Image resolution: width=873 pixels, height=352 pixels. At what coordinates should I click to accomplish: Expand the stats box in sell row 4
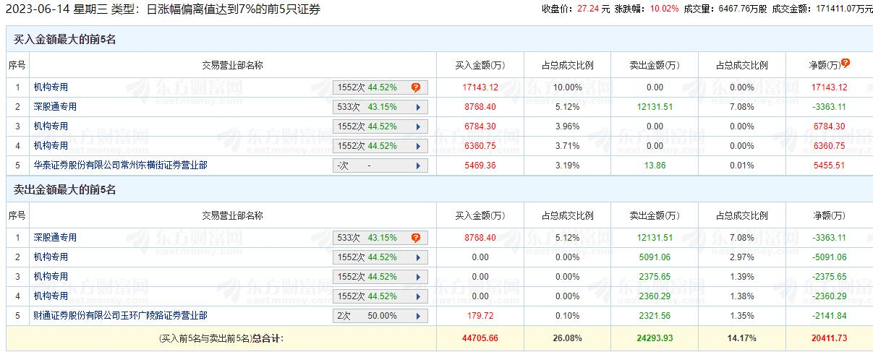point(380,296)
